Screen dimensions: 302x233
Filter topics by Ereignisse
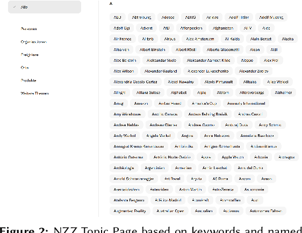[x=30, y=55]
